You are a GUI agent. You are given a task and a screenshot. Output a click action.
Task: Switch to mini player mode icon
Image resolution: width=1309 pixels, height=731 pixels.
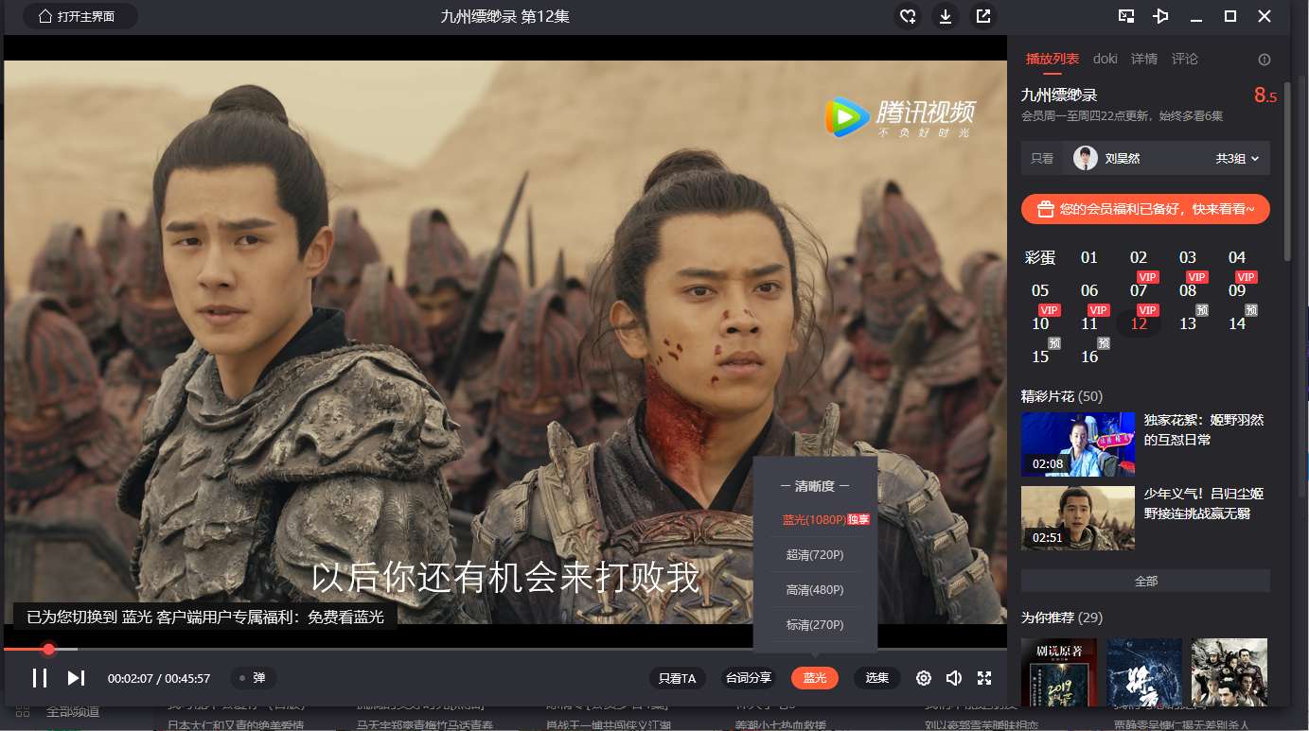tap(1126, 16)
